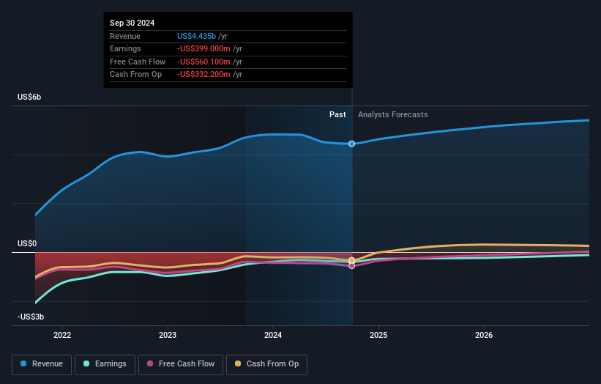This screenshot has height=384, width=601.
Task: Click the -US$399.000m earnings value
Action: pos(204,48)
